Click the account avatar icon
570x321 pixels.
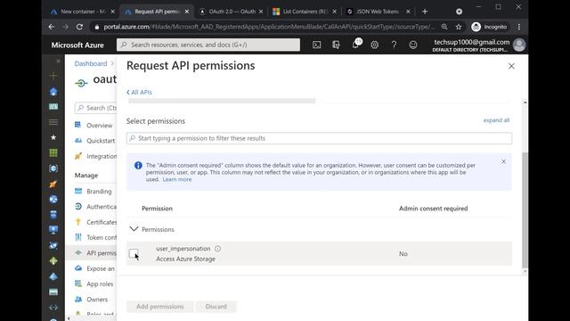(519, 45)
